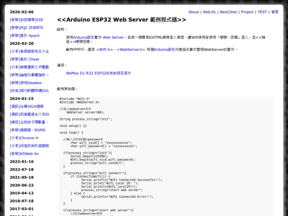Open sidebar post [分享]負面諧音姓名大全
Image resolution: width=288 pixels, height=216 pixels.
click(x=29, y=51)
